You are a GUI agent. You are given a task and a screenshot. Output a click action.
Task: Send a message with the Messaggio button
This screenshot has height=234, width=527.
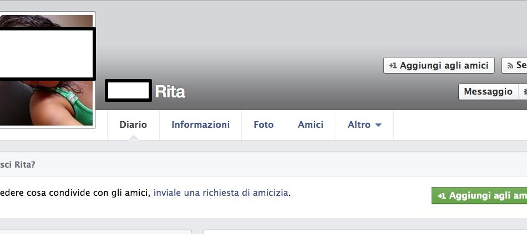pos(488,92)
